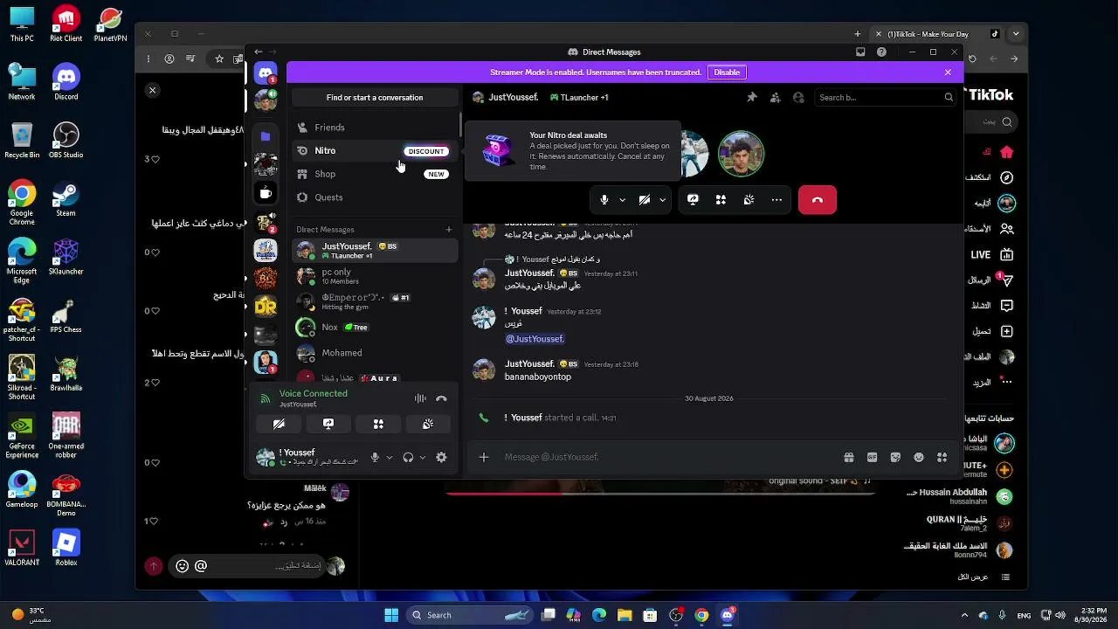Open TikTok messages paper plane icon
The height and width of the screenshot is (629, 1118).
[x=1006, y=280]
